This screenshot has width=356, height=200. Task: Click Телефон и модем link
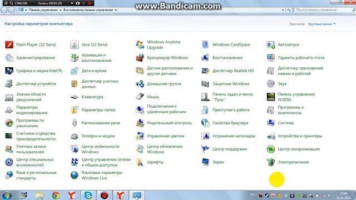pos(98,136)
